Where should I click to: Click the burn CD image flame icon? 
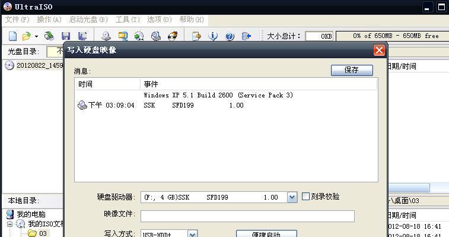[x=173, y=36]
